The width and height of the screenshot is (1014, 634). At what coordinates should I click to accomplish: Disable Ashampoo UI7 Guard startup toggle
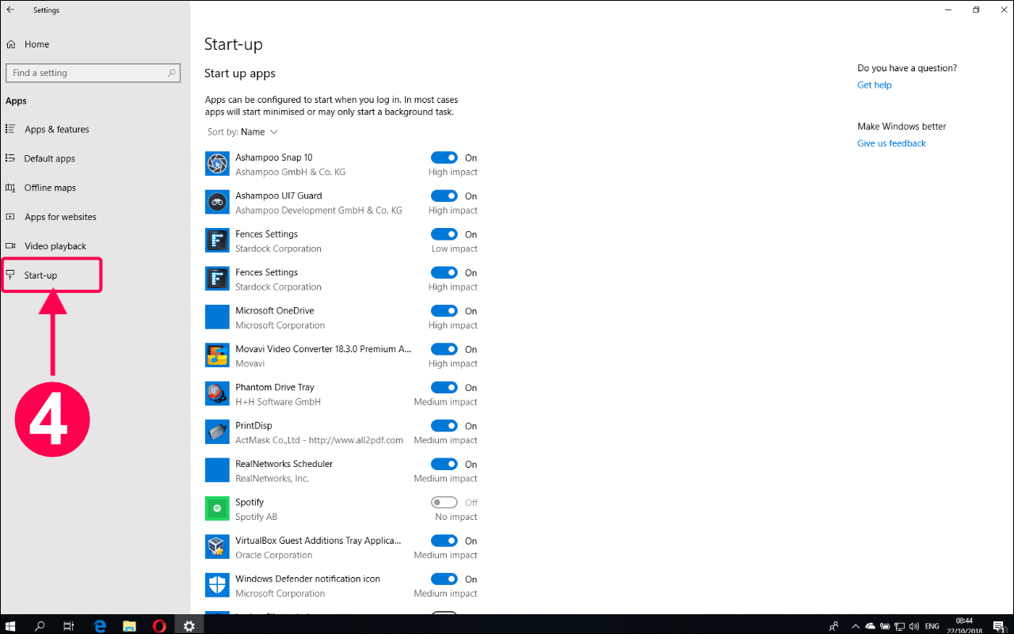(444, 196)
